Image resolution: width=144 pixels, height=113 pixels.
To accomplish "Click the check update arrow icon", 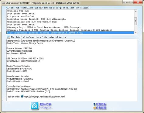I will (x=94, y=104).
